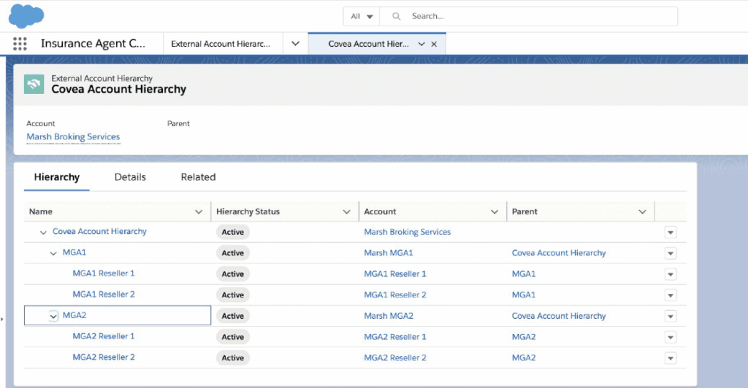
Task: Open Covea Account Hier... tab actions chevron
Action: click(421, 44)
